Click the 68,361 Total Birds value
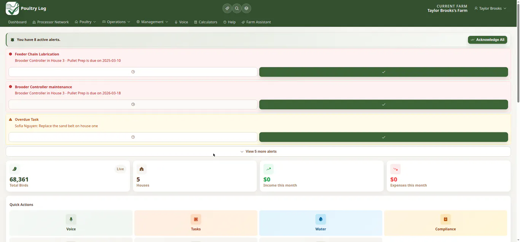The width and height of the screenshot is (520, 242). [x=19, y=179]
